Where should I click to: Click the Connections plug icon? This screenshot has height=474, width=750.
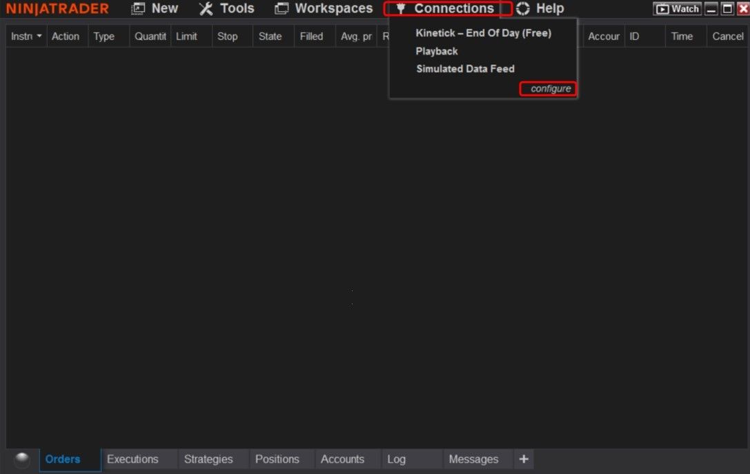401,8
